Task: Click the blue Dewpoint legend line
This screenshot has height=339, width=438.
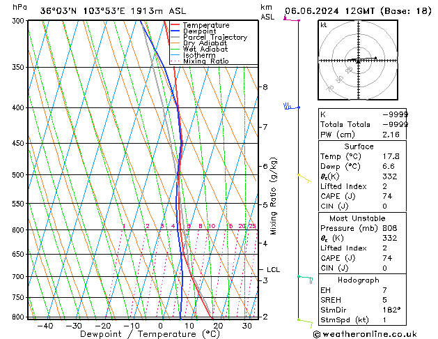Action: tap(175, 31)
